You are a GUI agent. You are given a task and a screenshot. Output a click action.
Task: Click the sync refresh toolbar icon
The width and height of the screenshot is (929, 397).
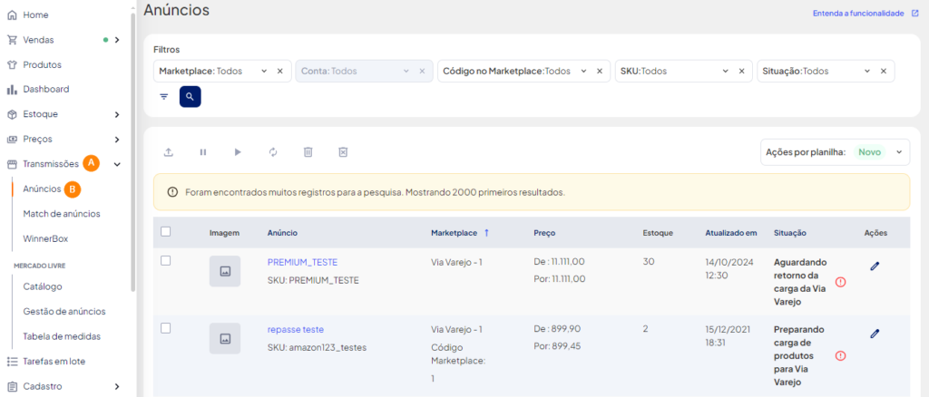[x=273, y=152]
